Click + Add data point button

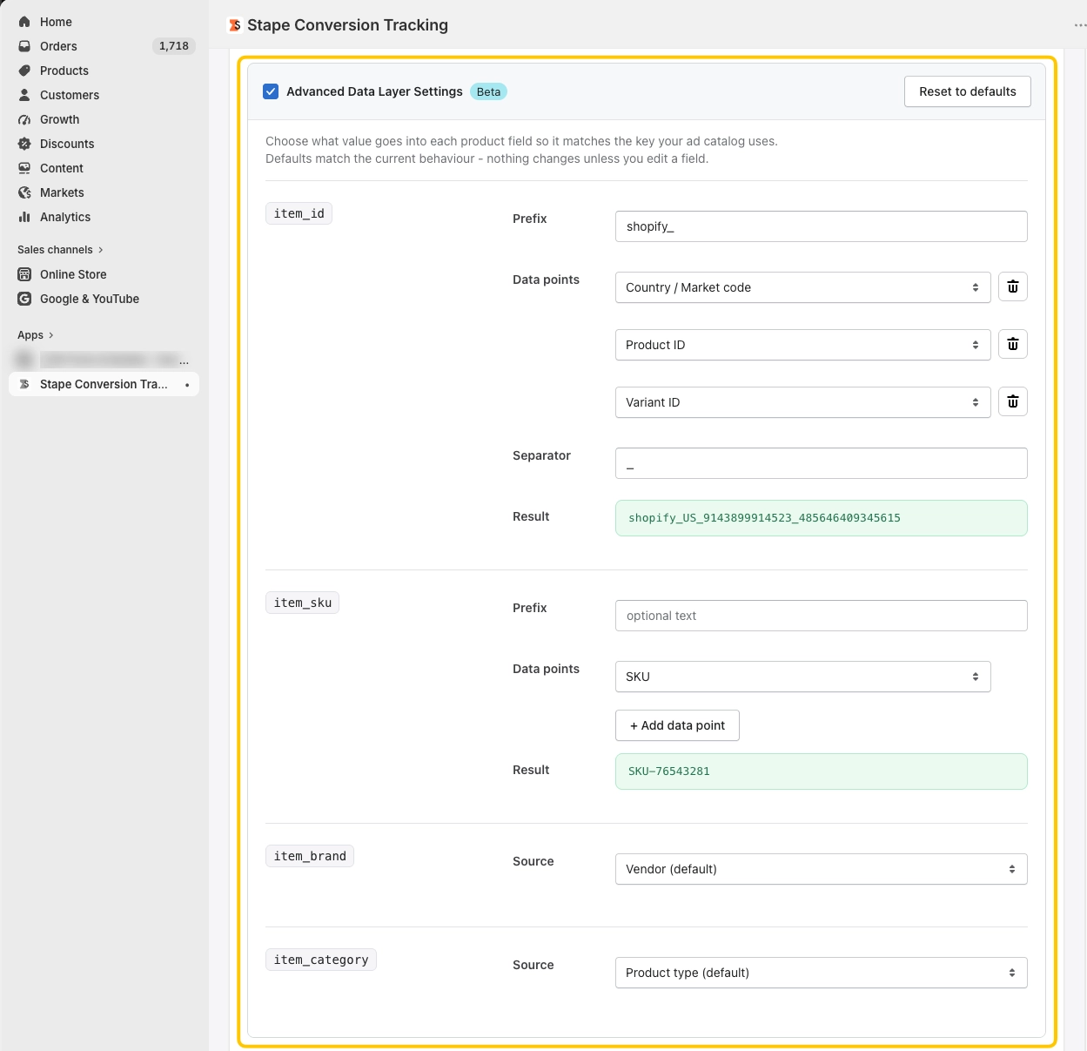(x=677, y=725)
